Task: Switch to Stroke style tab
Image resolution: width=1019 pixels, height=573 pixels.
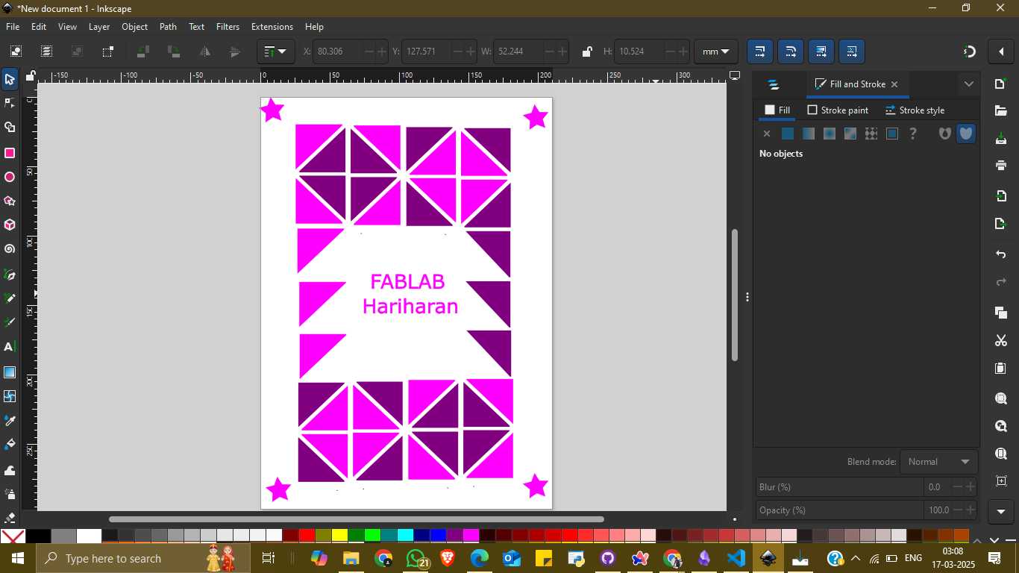Action: (x=915, y=110)
